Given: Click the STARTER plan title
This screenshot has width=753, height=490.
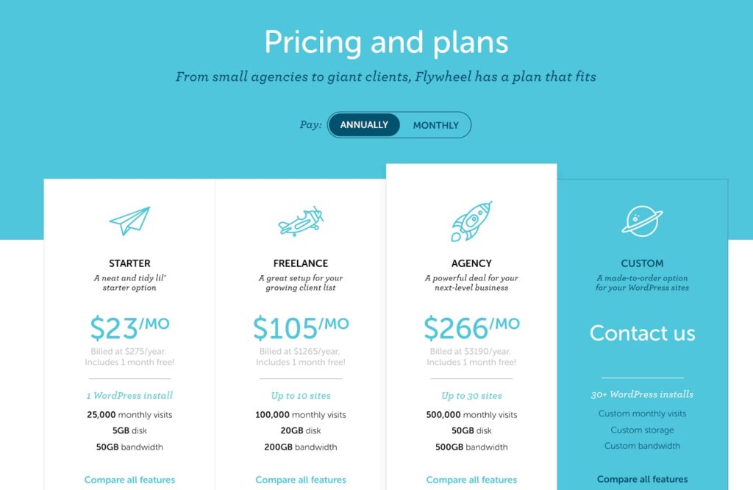Looking at the screenshot, I should (129, 263).
